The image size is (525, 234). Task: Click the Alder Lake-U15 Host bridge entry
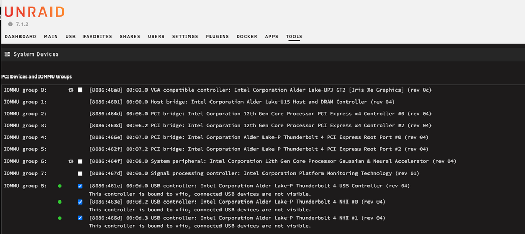point(241,102)
